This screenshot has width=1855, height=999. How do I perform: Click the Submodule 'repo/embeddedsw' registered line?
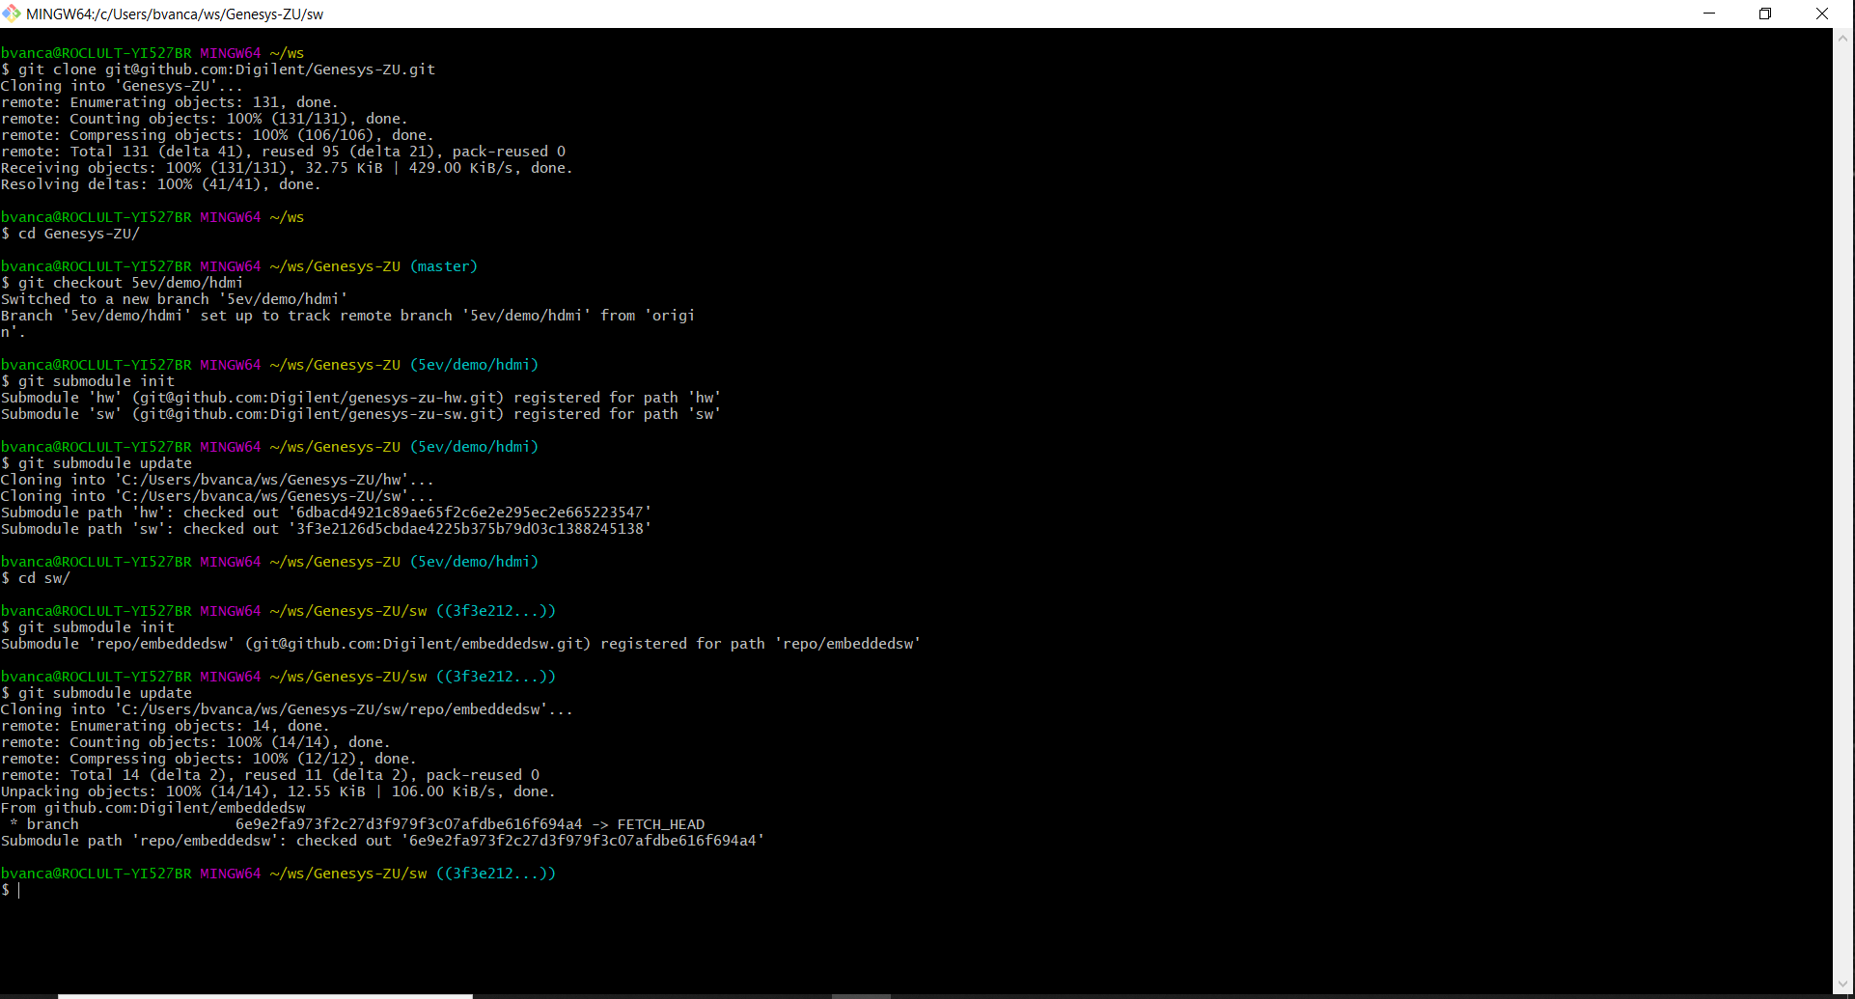pos(461,644)
